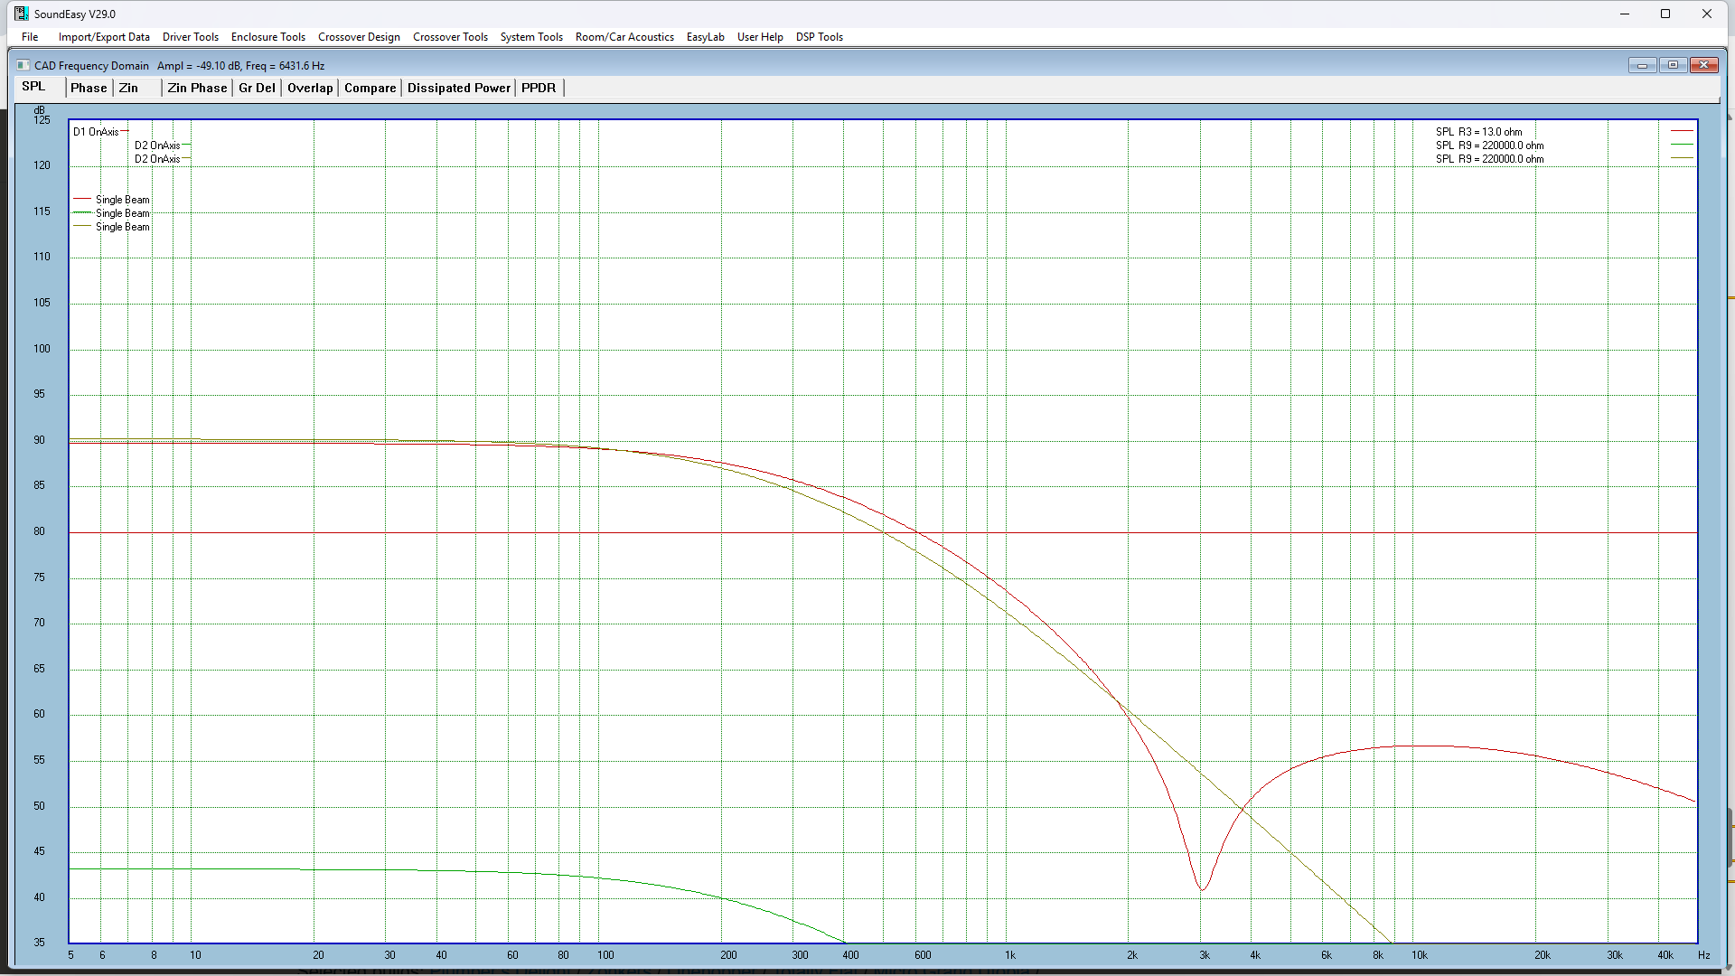Open the File menu

[x=30, y=37]
